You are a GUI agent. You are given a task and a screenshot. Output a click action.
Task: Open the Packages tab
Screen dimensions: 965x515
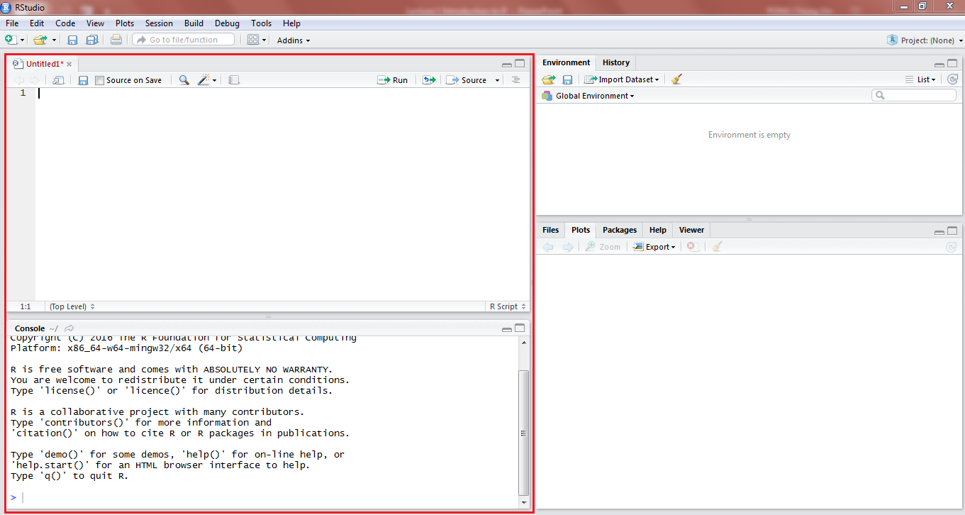point(619,230)
